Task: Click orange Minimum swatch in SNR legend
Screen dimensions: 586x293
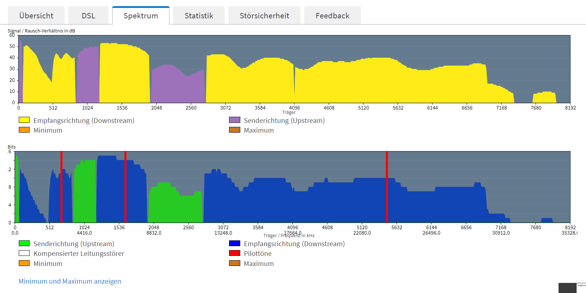Action: pos(24,130)
